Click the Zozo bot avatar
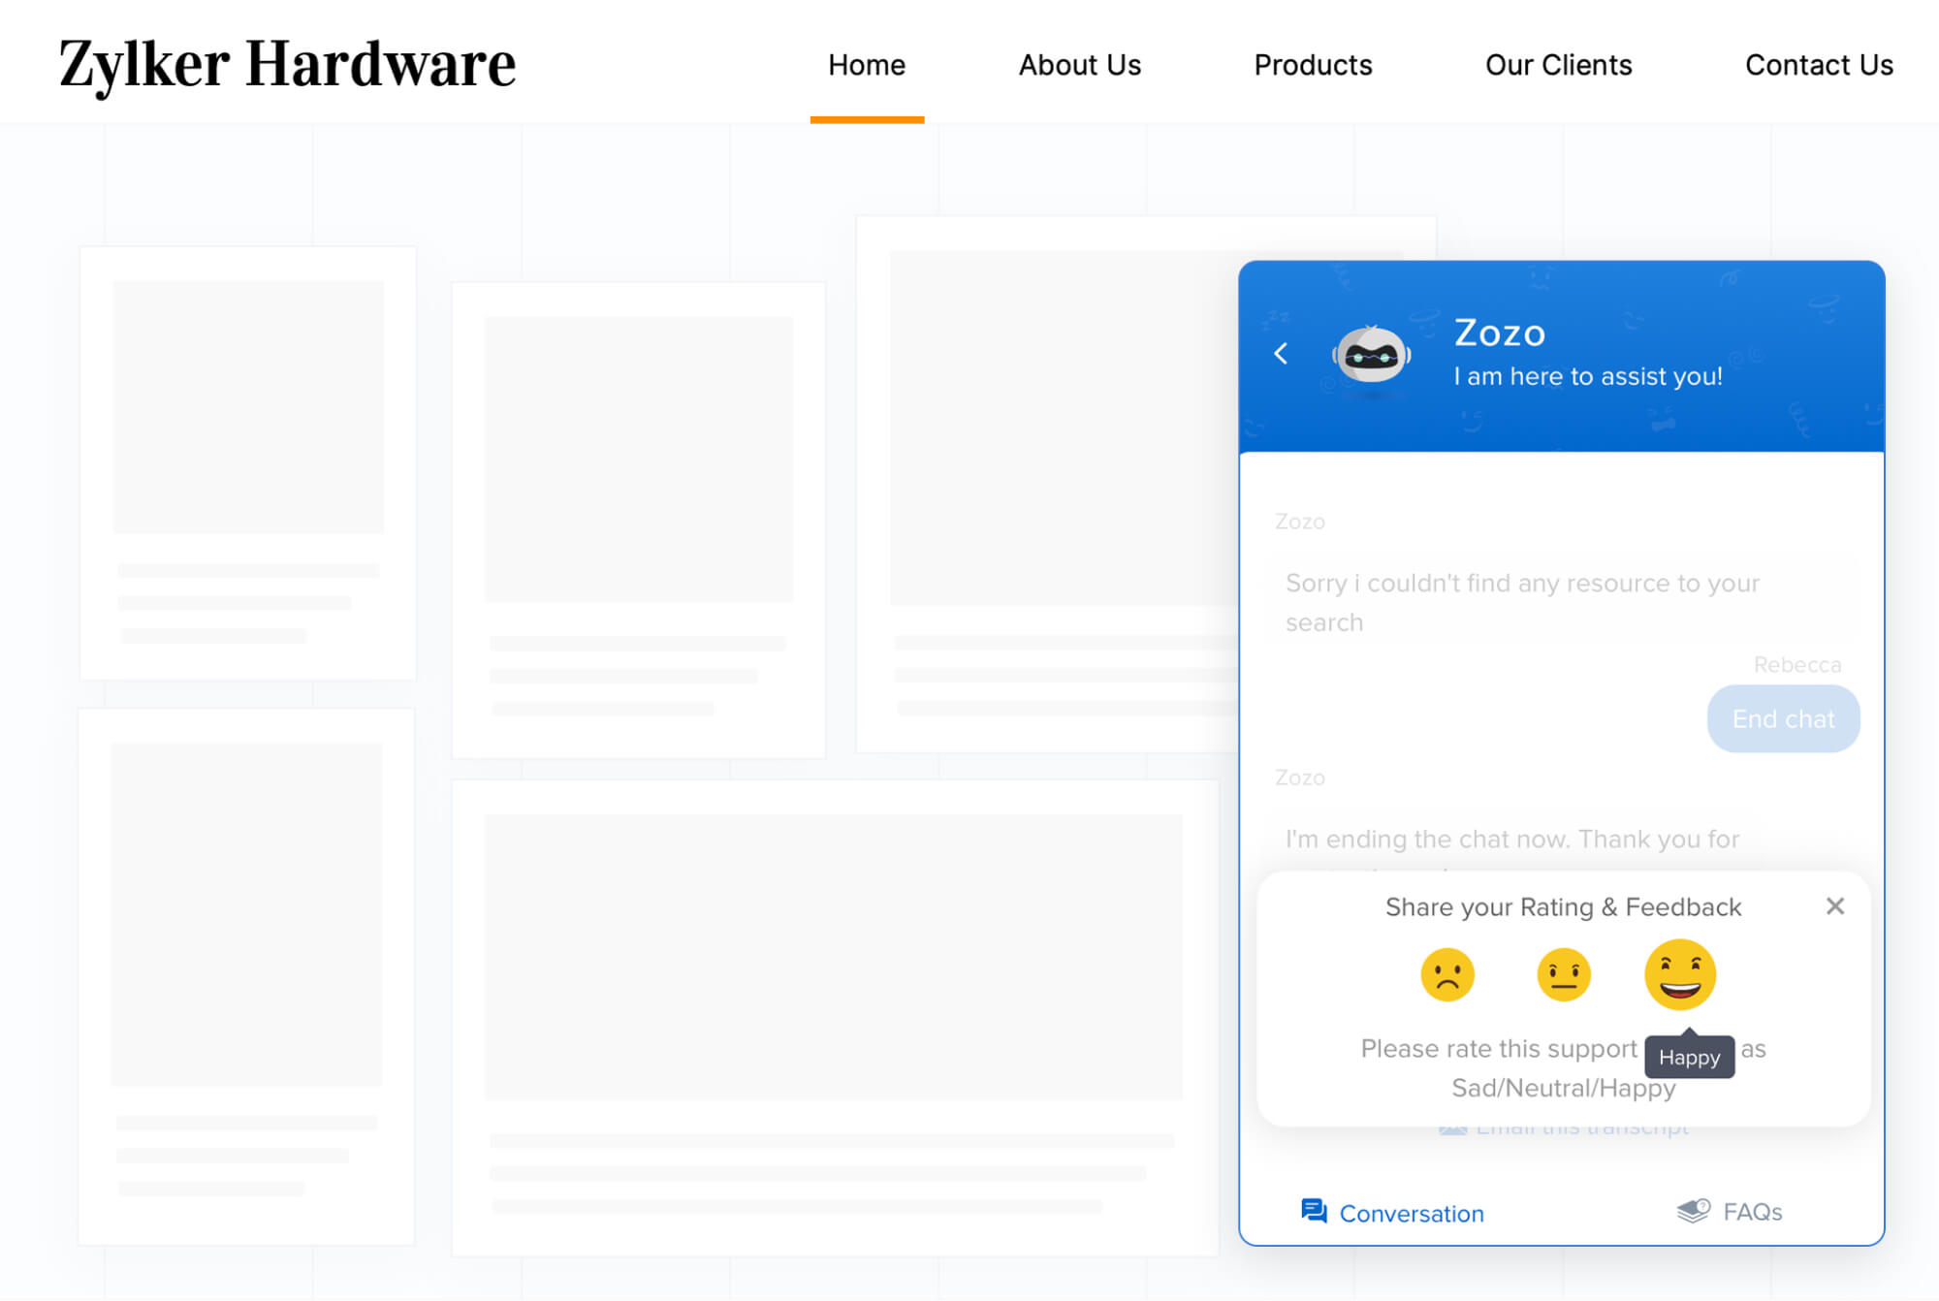 coord(1371,356)
